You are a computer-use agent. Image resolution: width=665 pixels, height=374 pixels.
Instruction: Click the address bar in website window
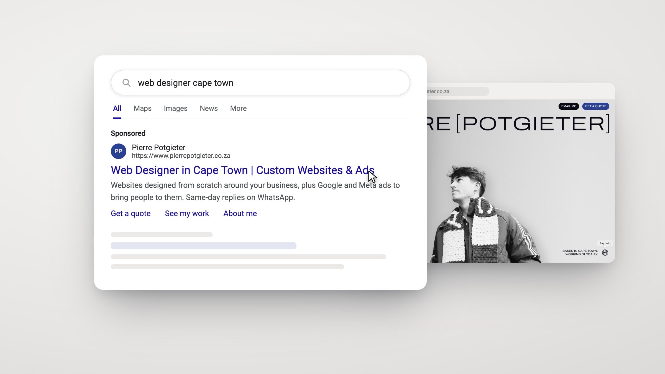point(458,91)
